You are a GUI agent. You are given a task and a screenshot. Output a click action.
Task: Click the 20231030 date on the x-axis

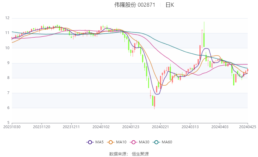pyautogui.click(x=12, y=126)
